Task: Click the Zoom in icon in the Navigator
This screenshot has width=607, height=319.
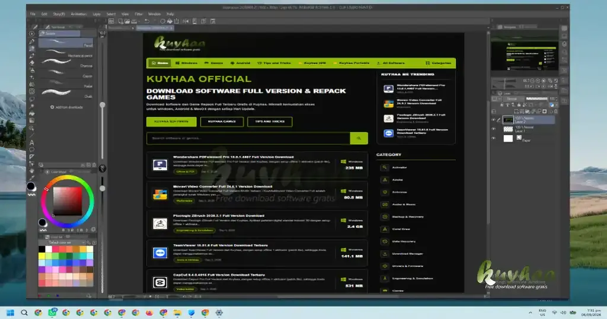Action: click(x=538, y=81)
